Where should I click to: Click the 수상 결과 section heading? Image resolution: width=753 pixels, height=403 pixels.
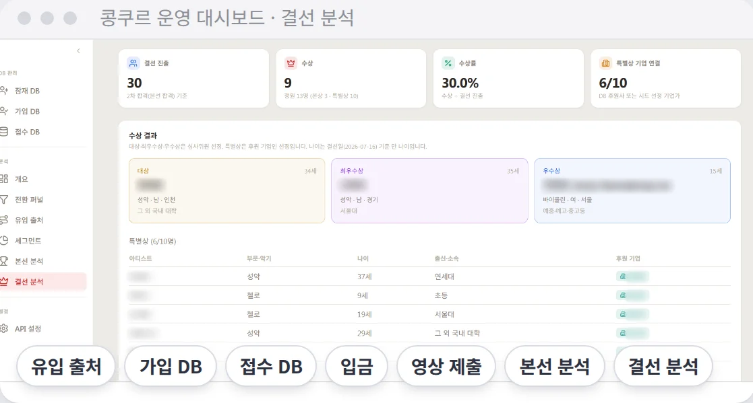[143, 136]
